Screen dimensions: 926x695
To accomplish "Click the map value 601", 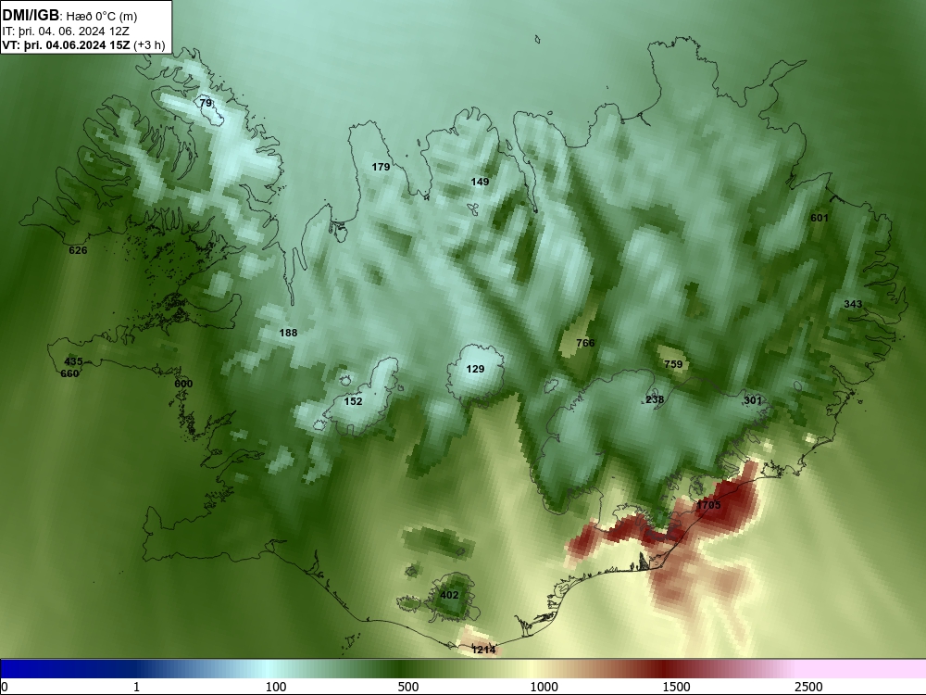I will point(820,218).
